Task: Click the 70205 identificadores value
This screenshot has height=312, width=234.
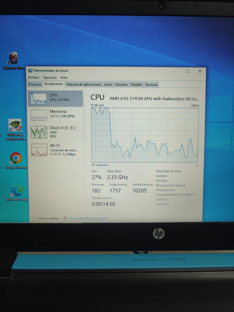Action: click(x=139, y=190)
